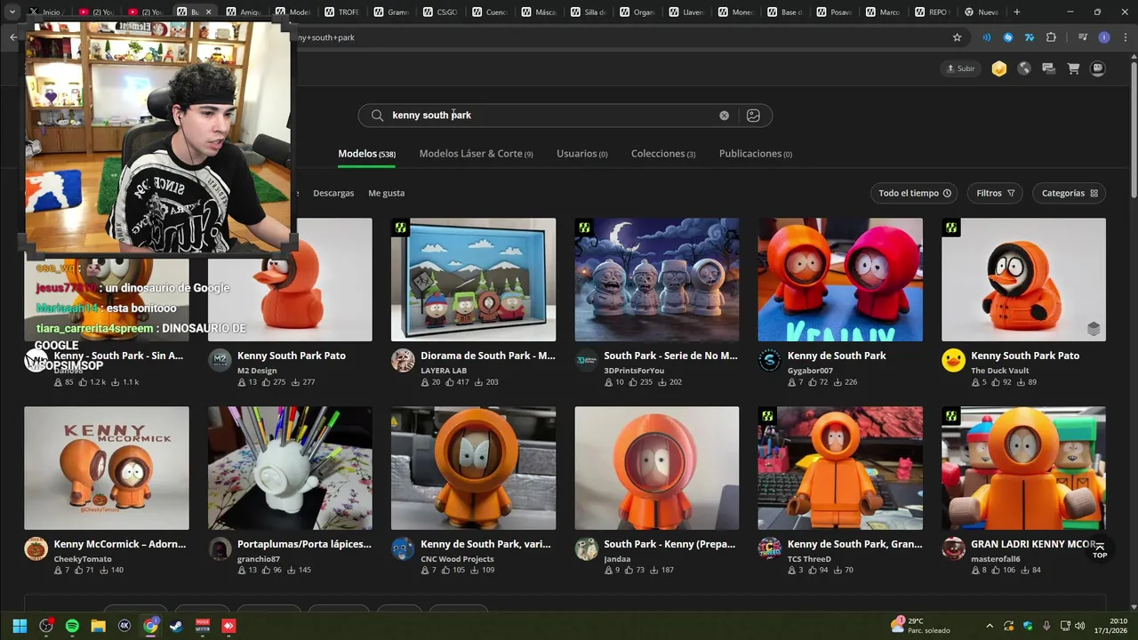This screenshot has width=1138, height=640.
Task: Open the taskbar weather widget 29°C
Action: (920, 626)
